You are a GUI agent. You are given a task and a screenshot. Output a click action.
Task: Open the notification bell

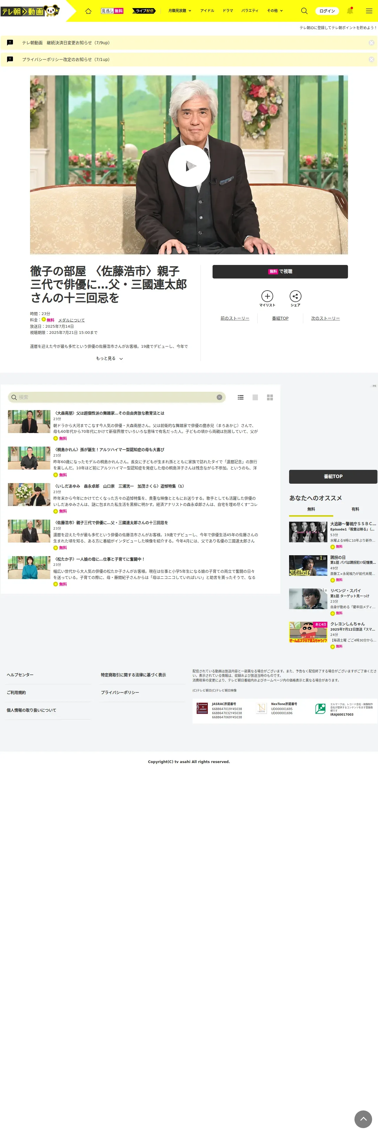click(350, 11)
